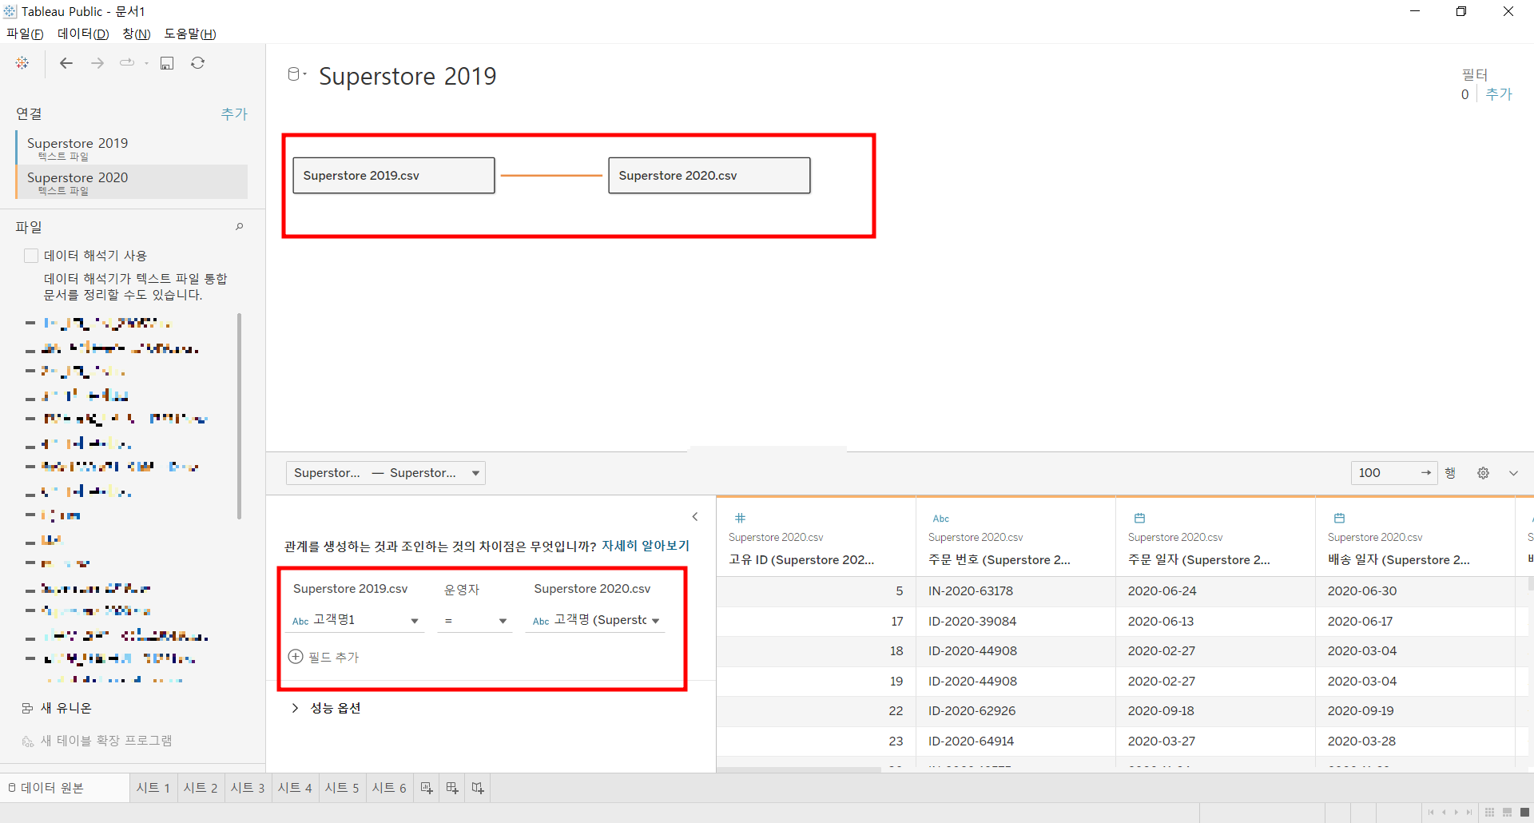Click the show filmstrip icon in status bar

1507,813
